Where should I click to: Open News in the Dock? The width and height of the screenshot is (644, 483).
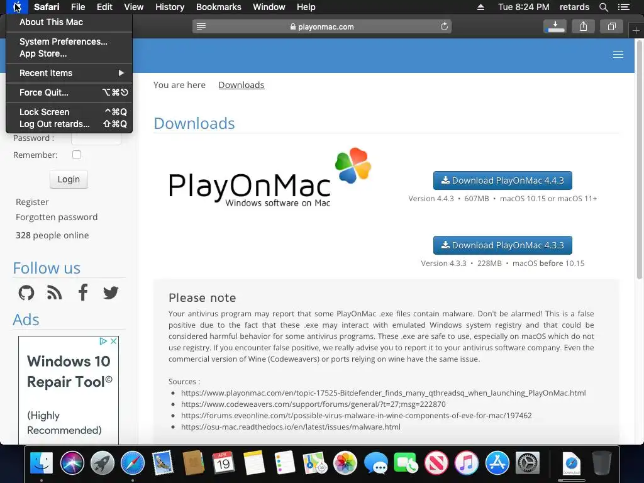pos(436,463)
